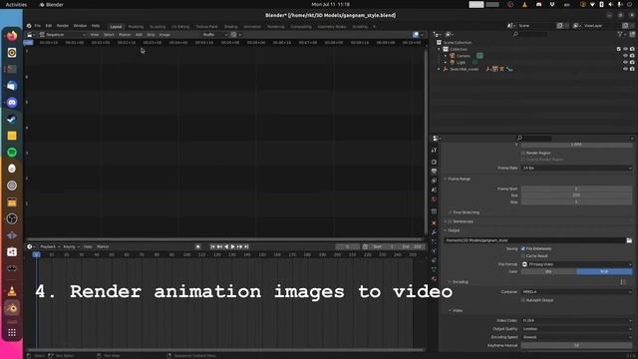Open the Tool properties tab icon
638x359 pixels.
435,151
